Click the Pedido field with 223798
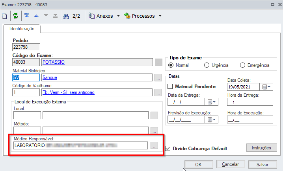 [x=26, y=47]
